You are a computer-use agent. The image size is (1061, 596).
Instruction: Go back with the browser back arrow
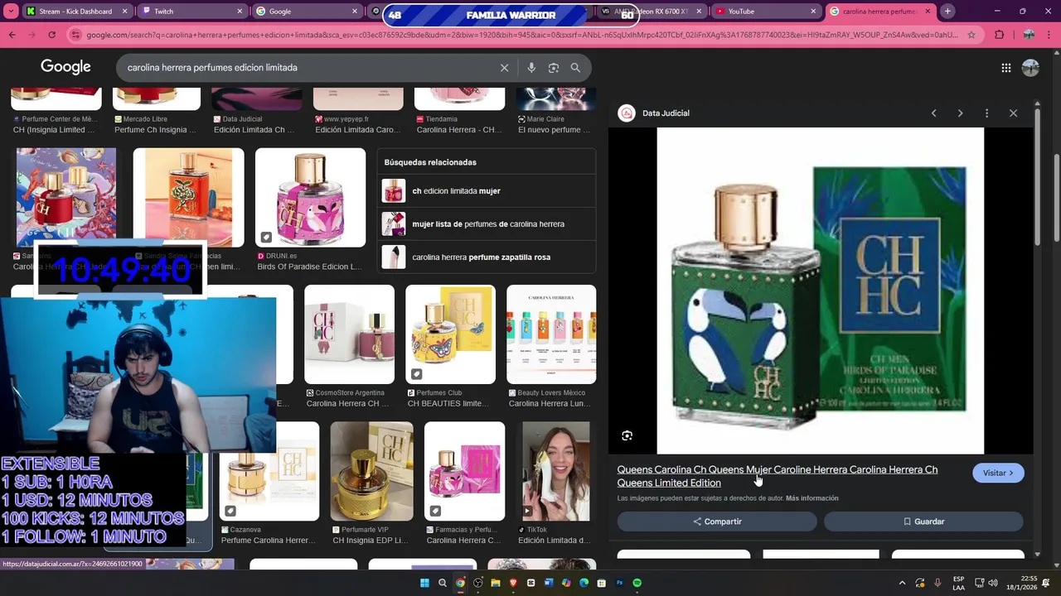coord(12,35)
